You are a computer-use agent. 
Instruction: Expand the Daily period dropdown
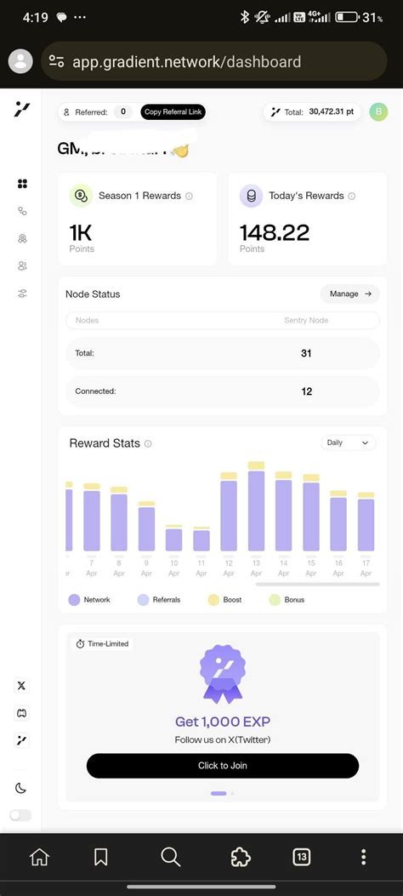coord(349,442)
